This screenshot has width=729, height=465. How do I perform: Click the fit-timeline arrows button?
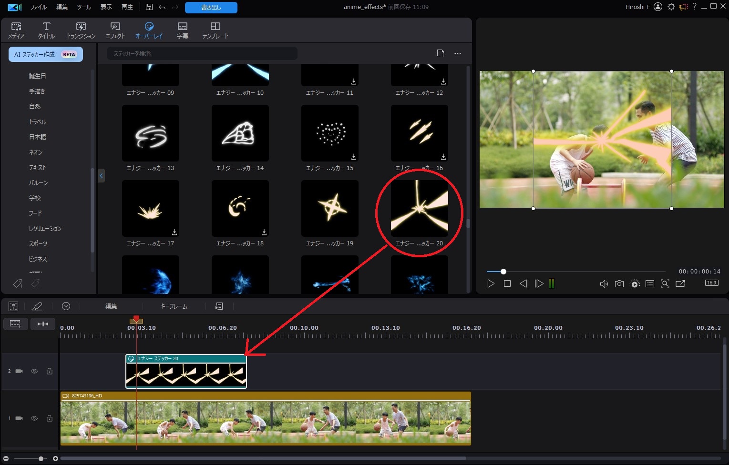43,324
